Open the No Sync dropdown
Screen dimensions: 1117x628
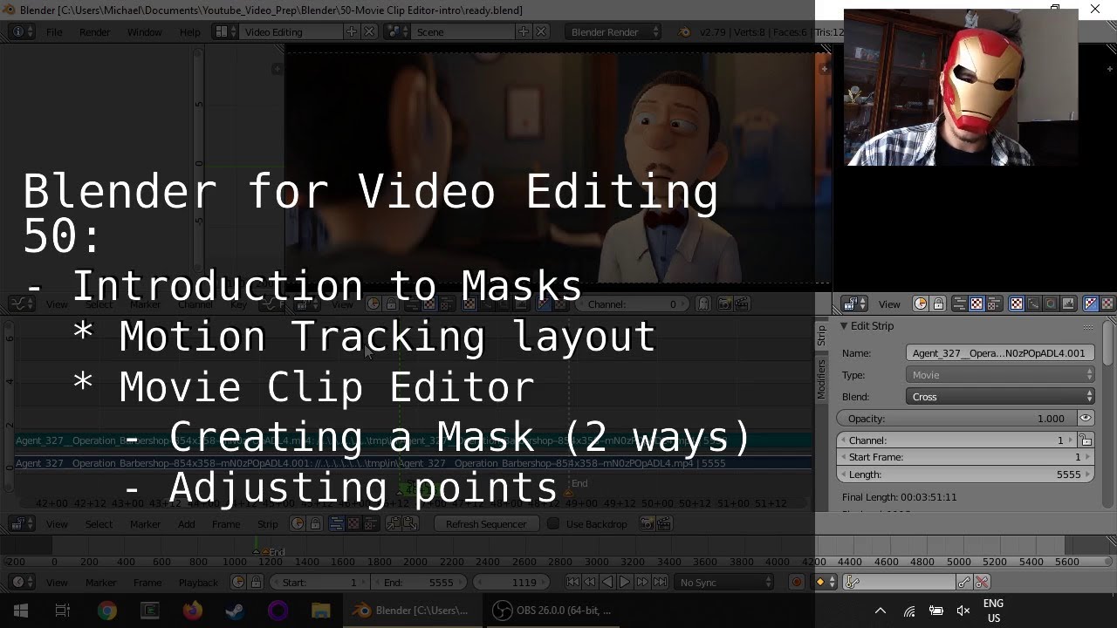tap(725, 583)
